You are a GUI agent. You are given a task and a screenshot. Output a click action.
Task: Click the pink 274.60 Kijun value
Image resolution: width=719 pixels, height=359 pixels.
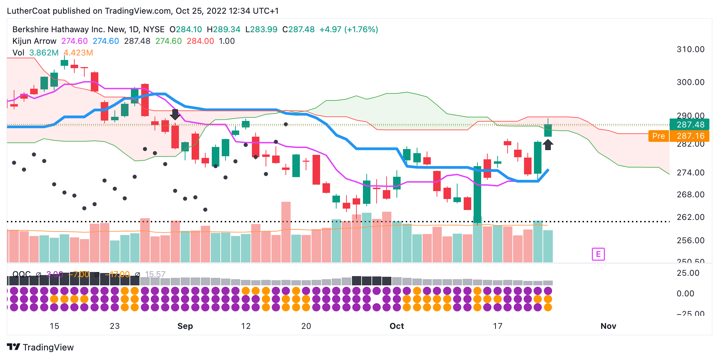pos(74,41)
